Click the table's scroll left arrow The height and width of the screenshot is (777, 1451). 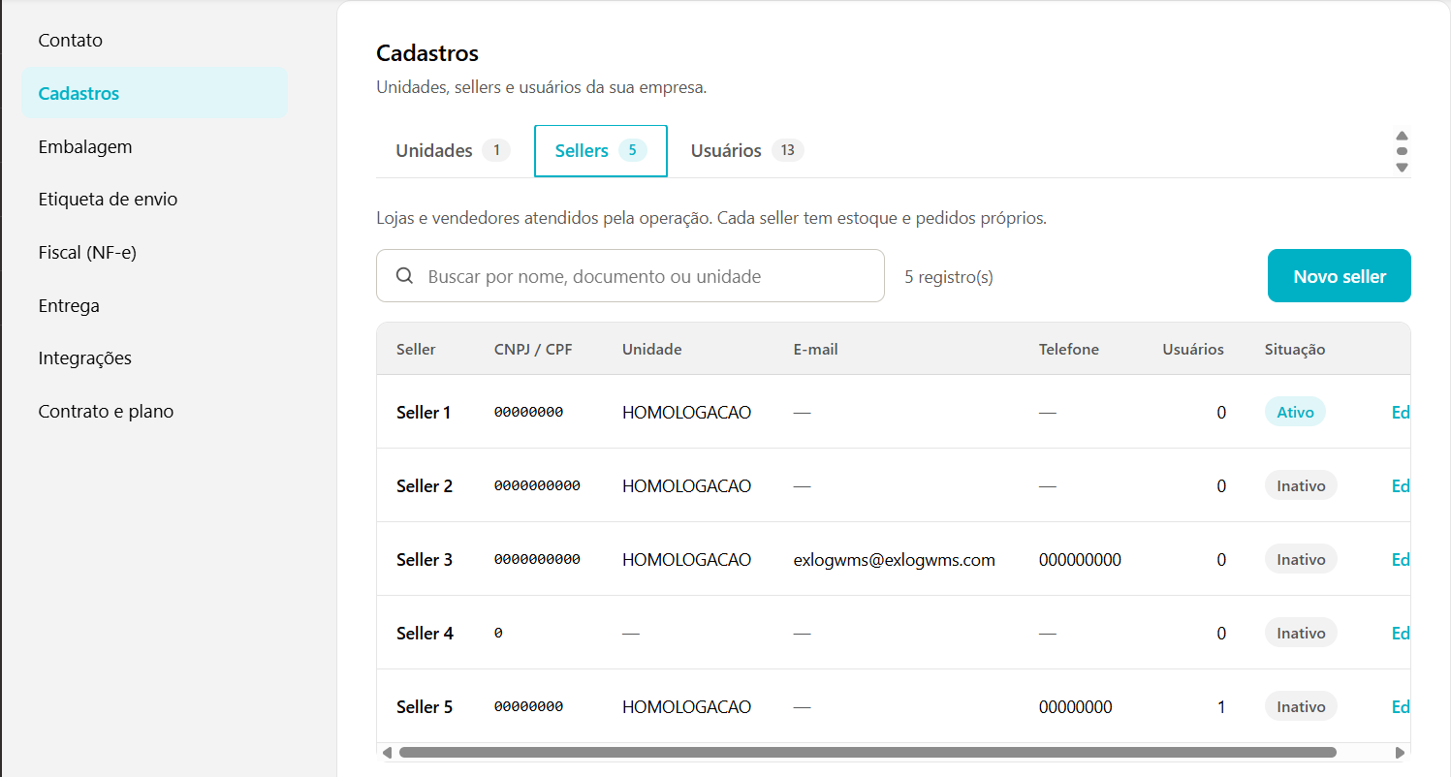click(x=387, y=753)
